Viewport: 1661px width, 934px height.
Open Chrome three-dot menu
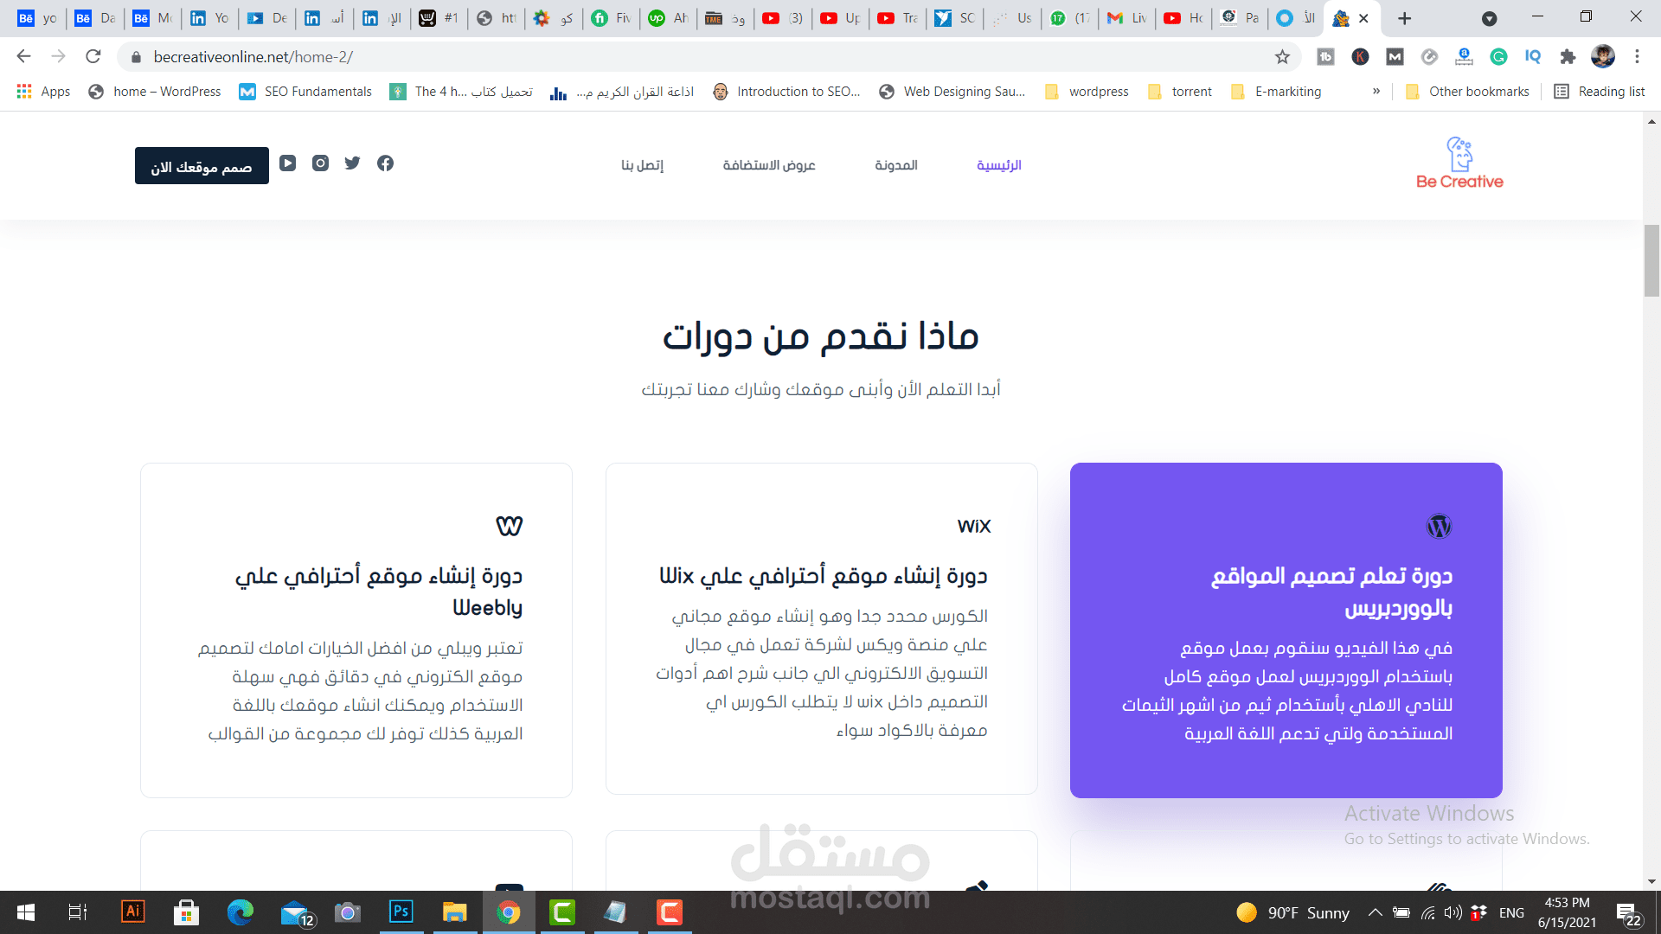click(x=1637, y=57)
